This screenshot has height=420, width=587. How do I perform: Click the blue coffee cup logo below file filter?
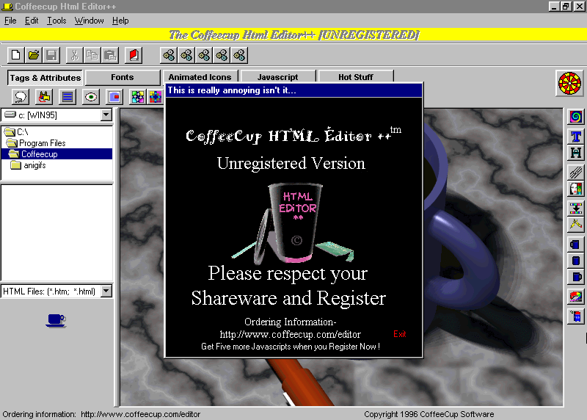[x=56, y=321]
